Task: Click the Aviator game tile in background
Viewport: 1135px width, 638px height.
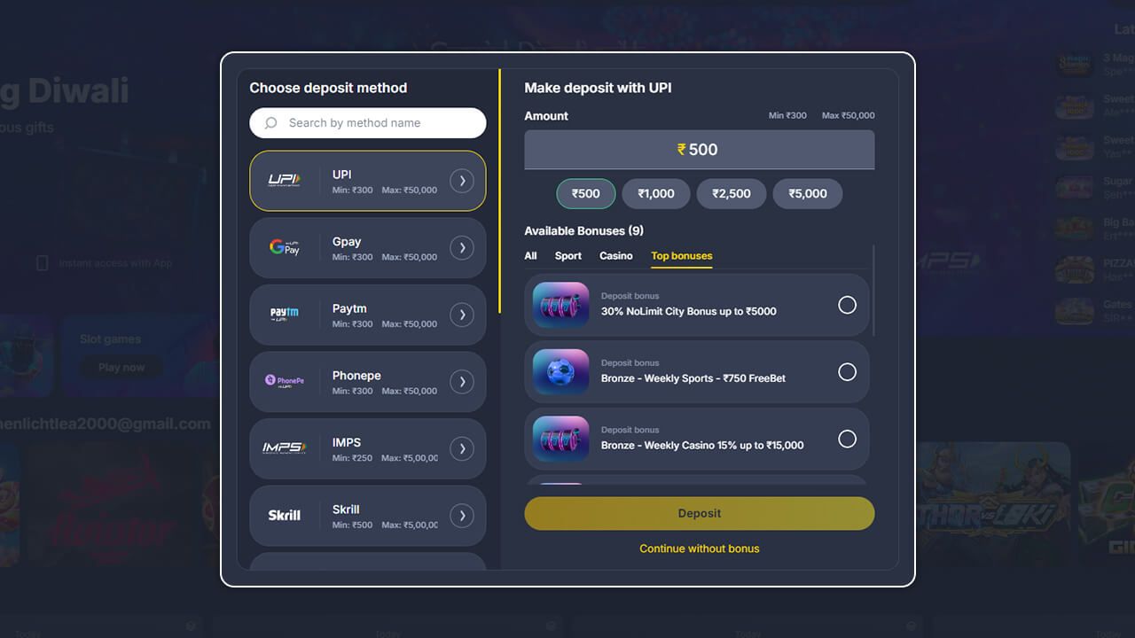Action: pos(111,507)
